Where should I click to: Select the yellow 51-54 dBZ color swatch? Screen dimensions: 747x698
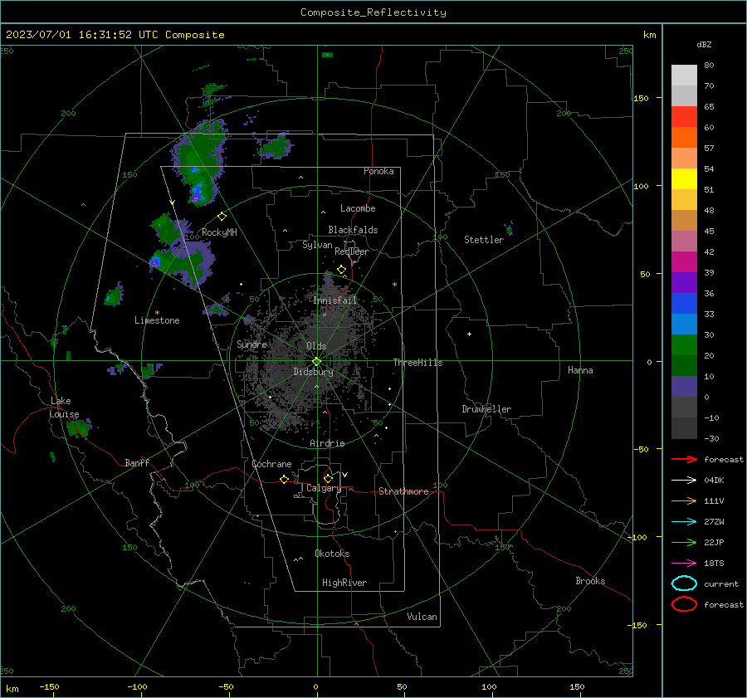[684, 178]
